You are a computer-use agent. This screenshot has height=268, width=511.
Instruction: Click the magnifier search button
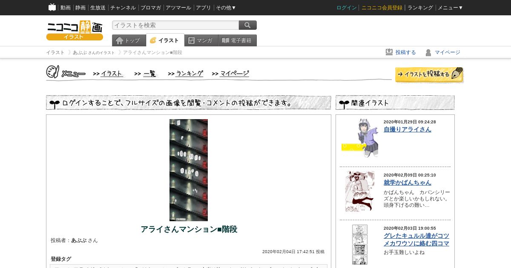(248, 25)
